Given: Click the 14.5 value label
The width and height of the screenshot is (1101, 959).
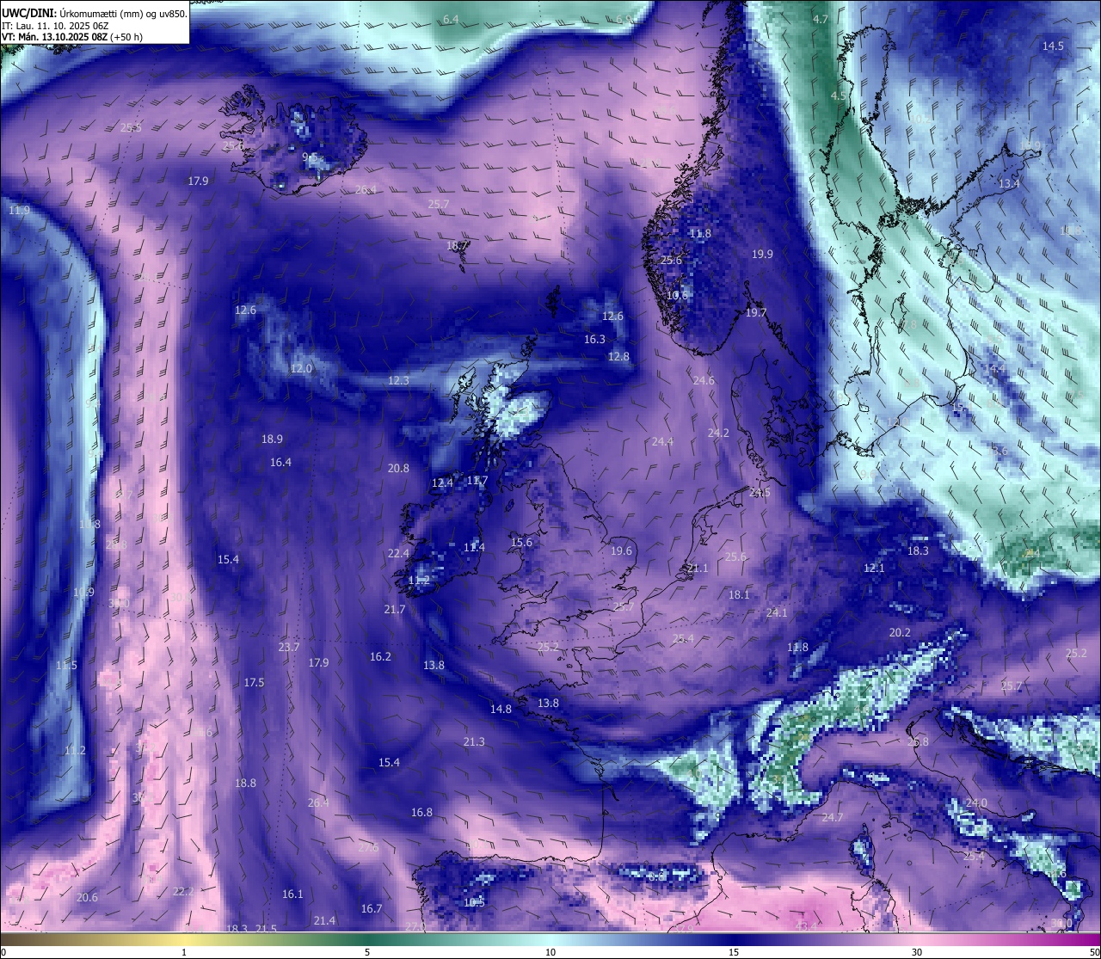Looking at the screenshot, I should coord(1053,46).
